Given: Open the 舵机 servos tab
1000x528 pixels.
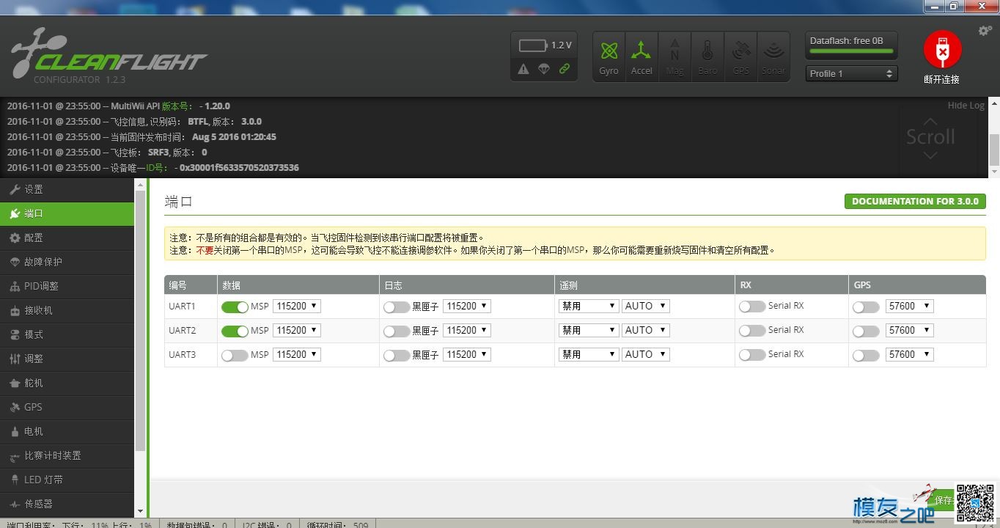Looking at the screenshot, I should (x=67, y=383).
